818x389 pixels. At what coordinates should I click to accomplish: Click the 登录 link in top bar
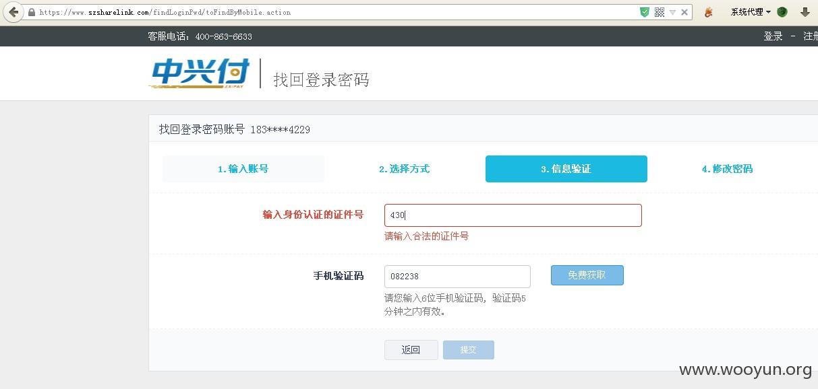[773, 36]
